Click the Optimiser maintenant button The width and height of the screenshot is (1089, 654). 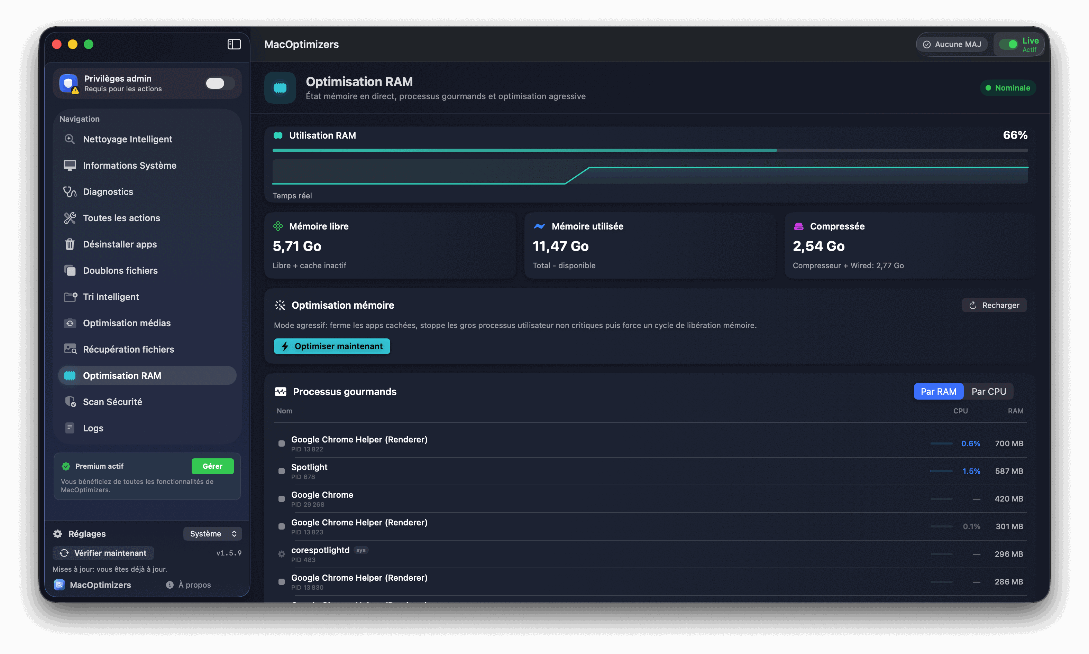coord(332,346)
